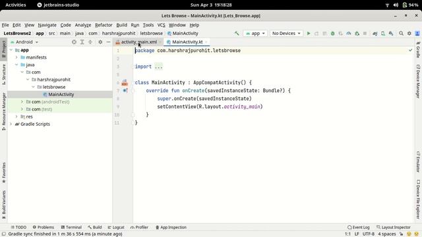
Task: Toggle the Emulator side panel
Action: 418,161
